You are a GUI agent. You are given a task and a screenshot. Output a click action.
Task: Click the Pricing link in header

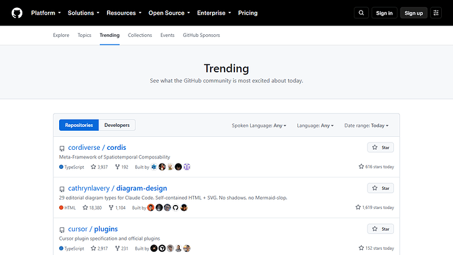tap(248, 13)
